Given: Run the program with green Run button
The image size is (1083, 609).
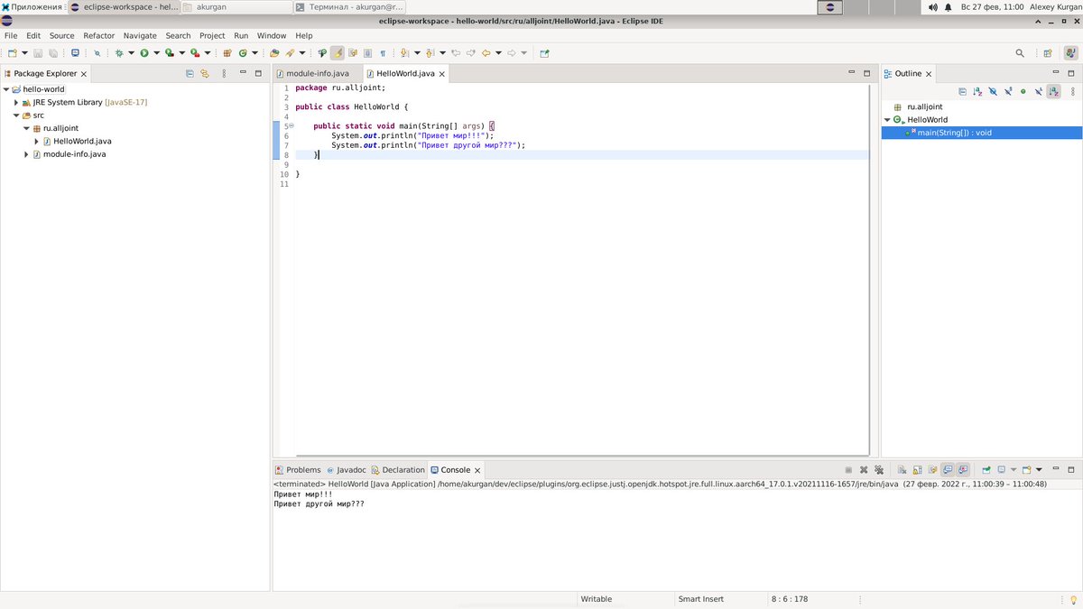Looking at the screenshot, I should coord(143,53).
